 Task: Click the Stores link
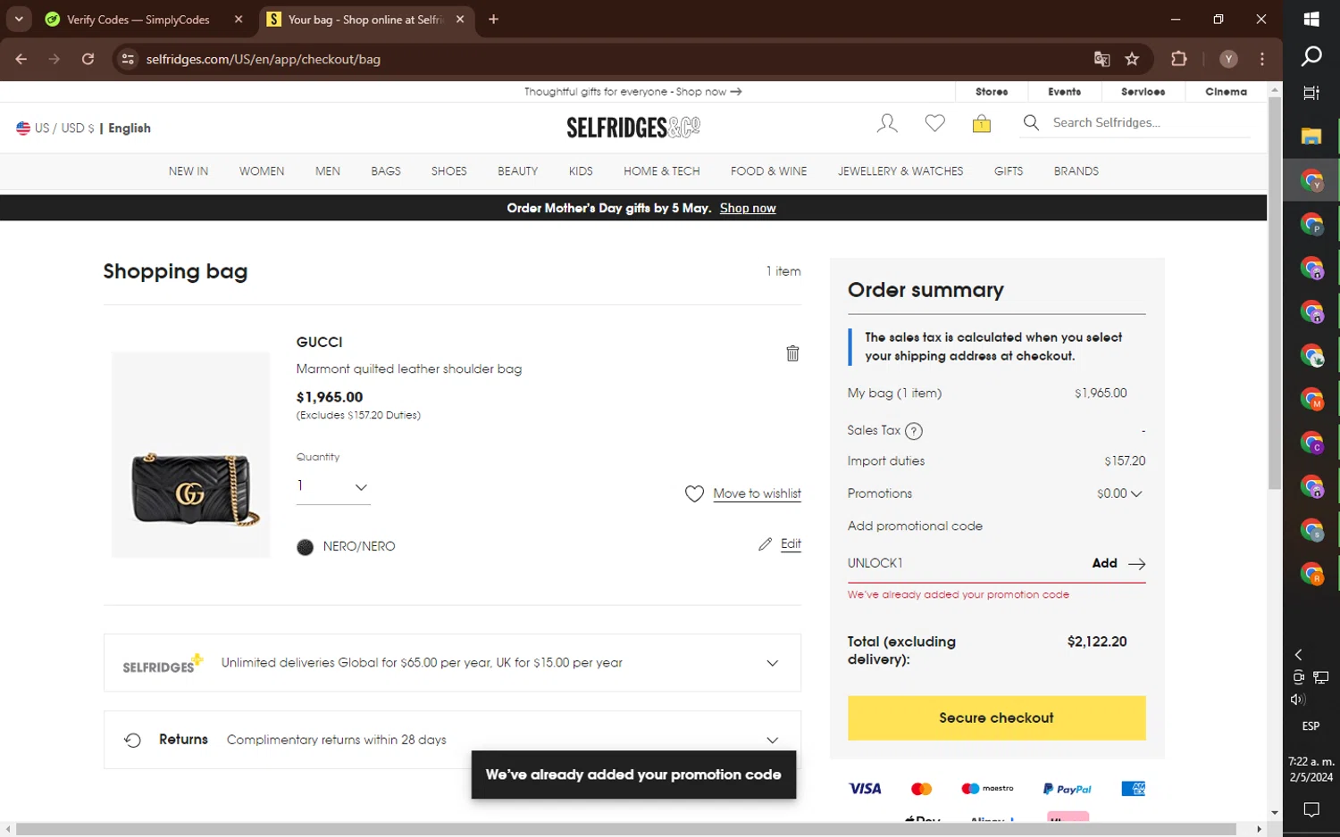coord(992,92)
